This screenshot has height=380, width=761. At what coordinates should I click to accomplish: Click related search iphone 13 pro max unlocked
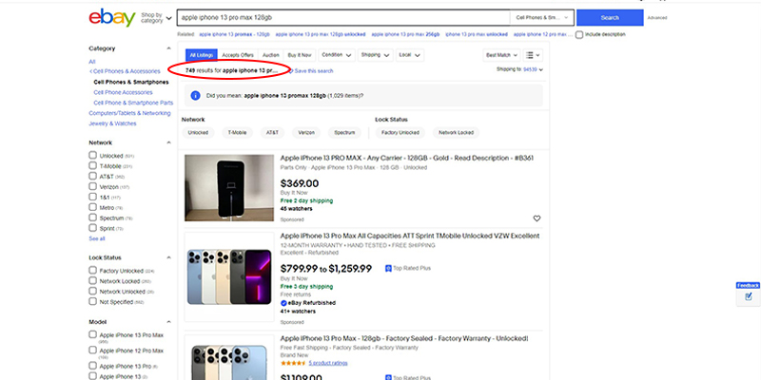tap(477, 34)
